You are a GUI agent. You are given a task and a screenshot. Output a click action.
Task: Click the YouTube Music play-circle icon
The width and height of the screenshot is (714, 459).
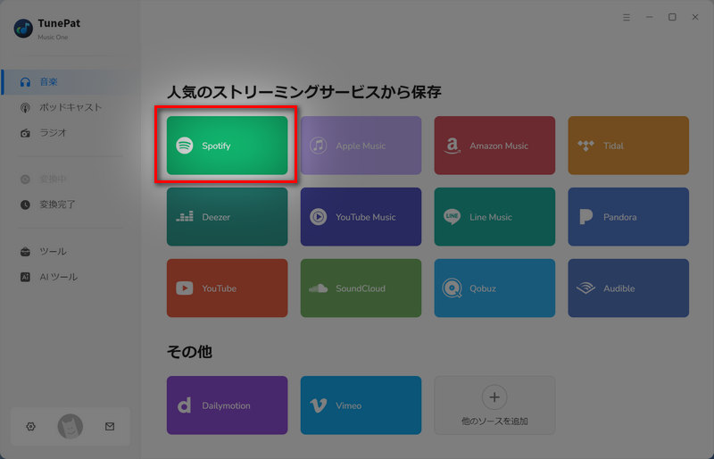(x=319, y=216)
